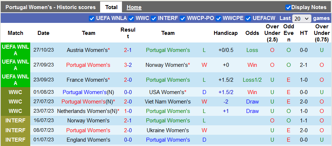The height and width of the screenshot is (146, 332).
Task: Click the Handicap column header
Action: 225,33
